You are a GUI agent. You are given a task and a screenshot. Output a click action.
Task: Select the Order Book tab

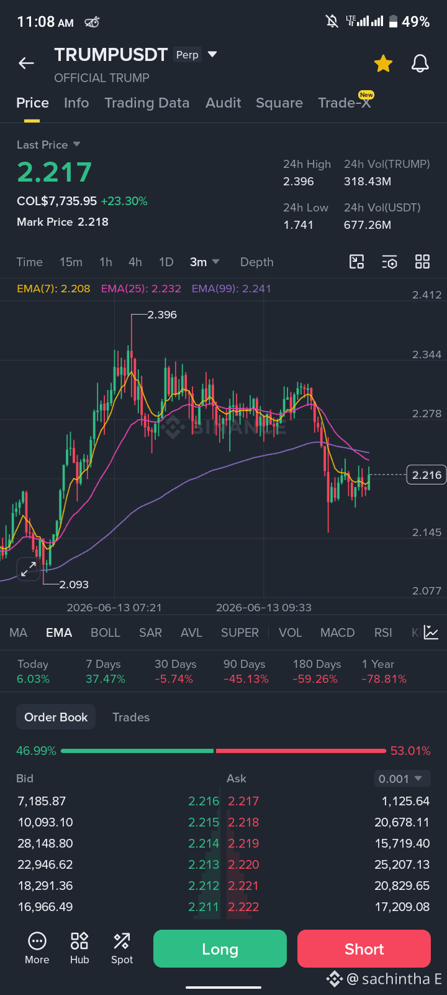click(x=56, y=717)
